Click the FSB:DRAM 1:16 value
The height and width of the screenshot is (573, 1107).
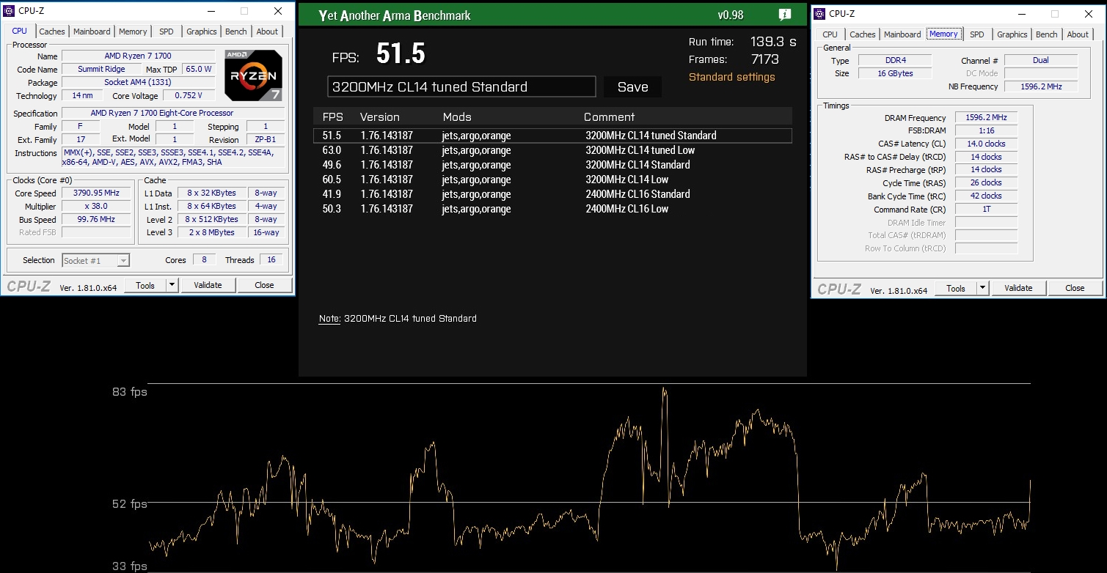[x=986, y=131]
